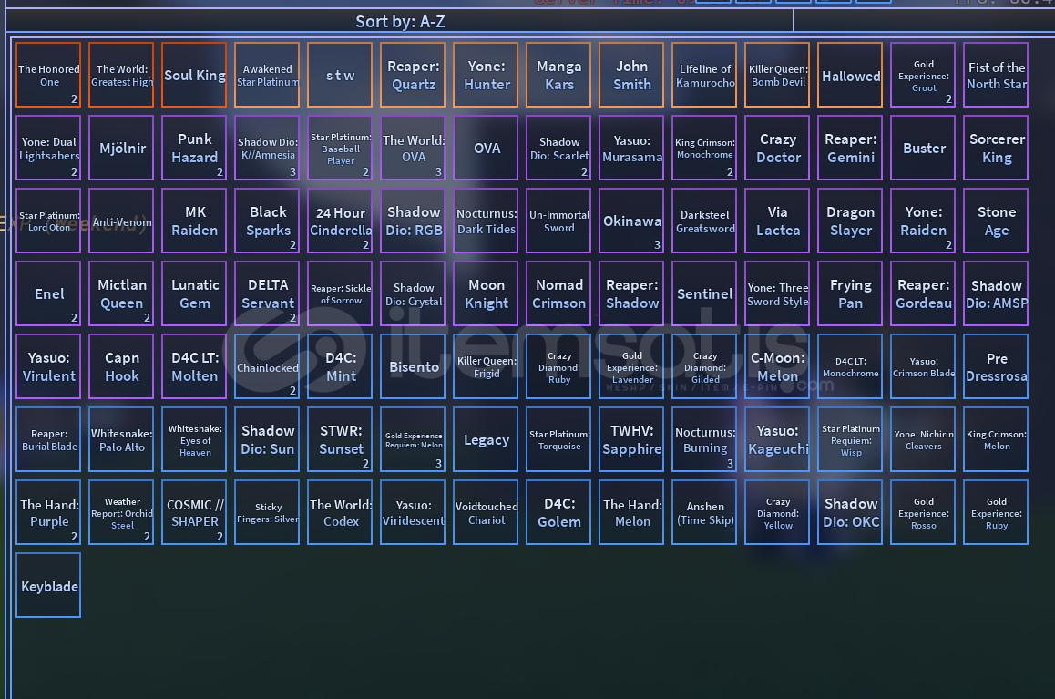The width and height of the screenshot is (1055, 699).
Task: Select the Chainlocked item tile
Action: point(267,366)
